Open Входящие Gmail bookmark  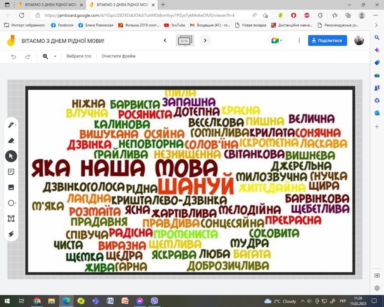point(210,25)
